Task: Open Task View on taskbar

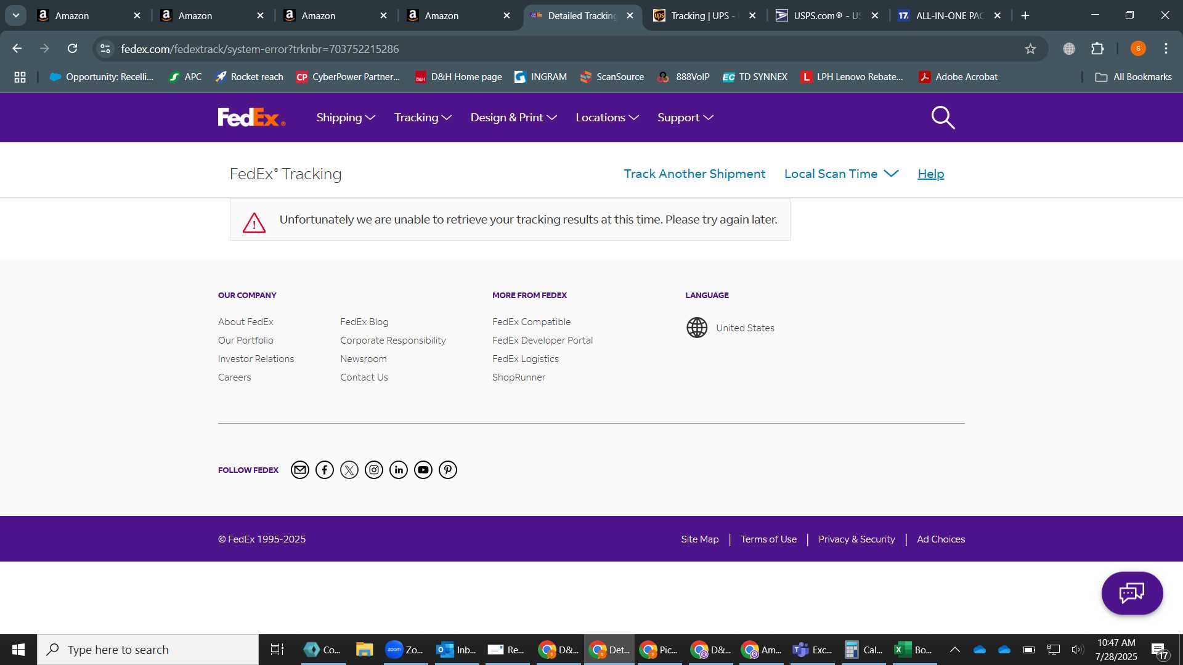Action: 277,650
